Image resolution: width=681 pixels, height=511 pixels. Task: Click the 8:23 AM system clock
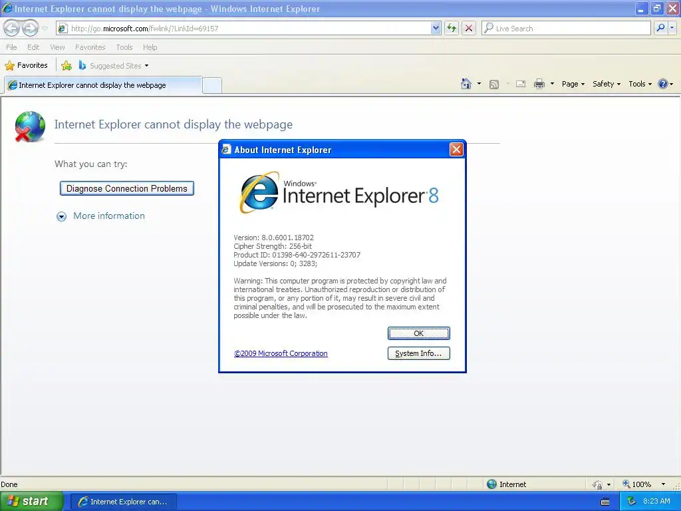tap(656, 502)
